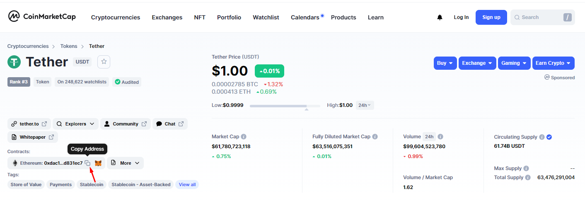Open the Exchange dropdown
This screenshot has width=585, height=201.
(477, 63)
